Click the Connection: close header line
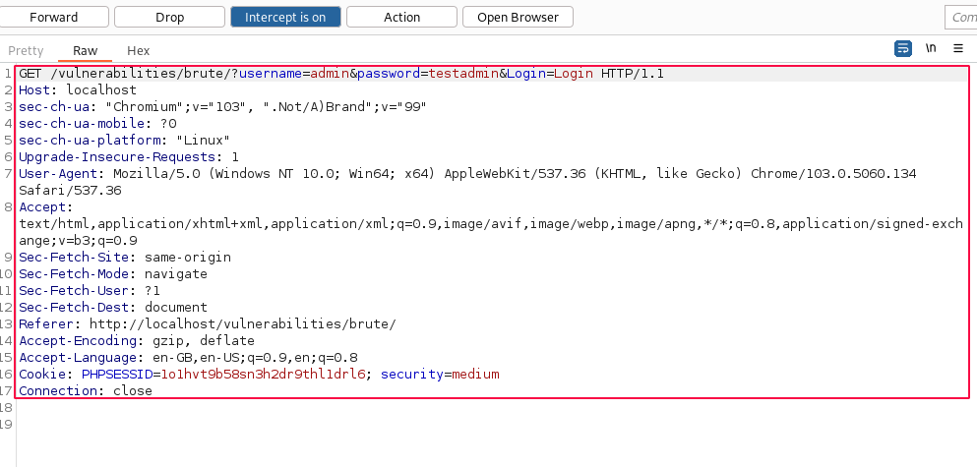977x467 pixels. click(x=86, y=390)
